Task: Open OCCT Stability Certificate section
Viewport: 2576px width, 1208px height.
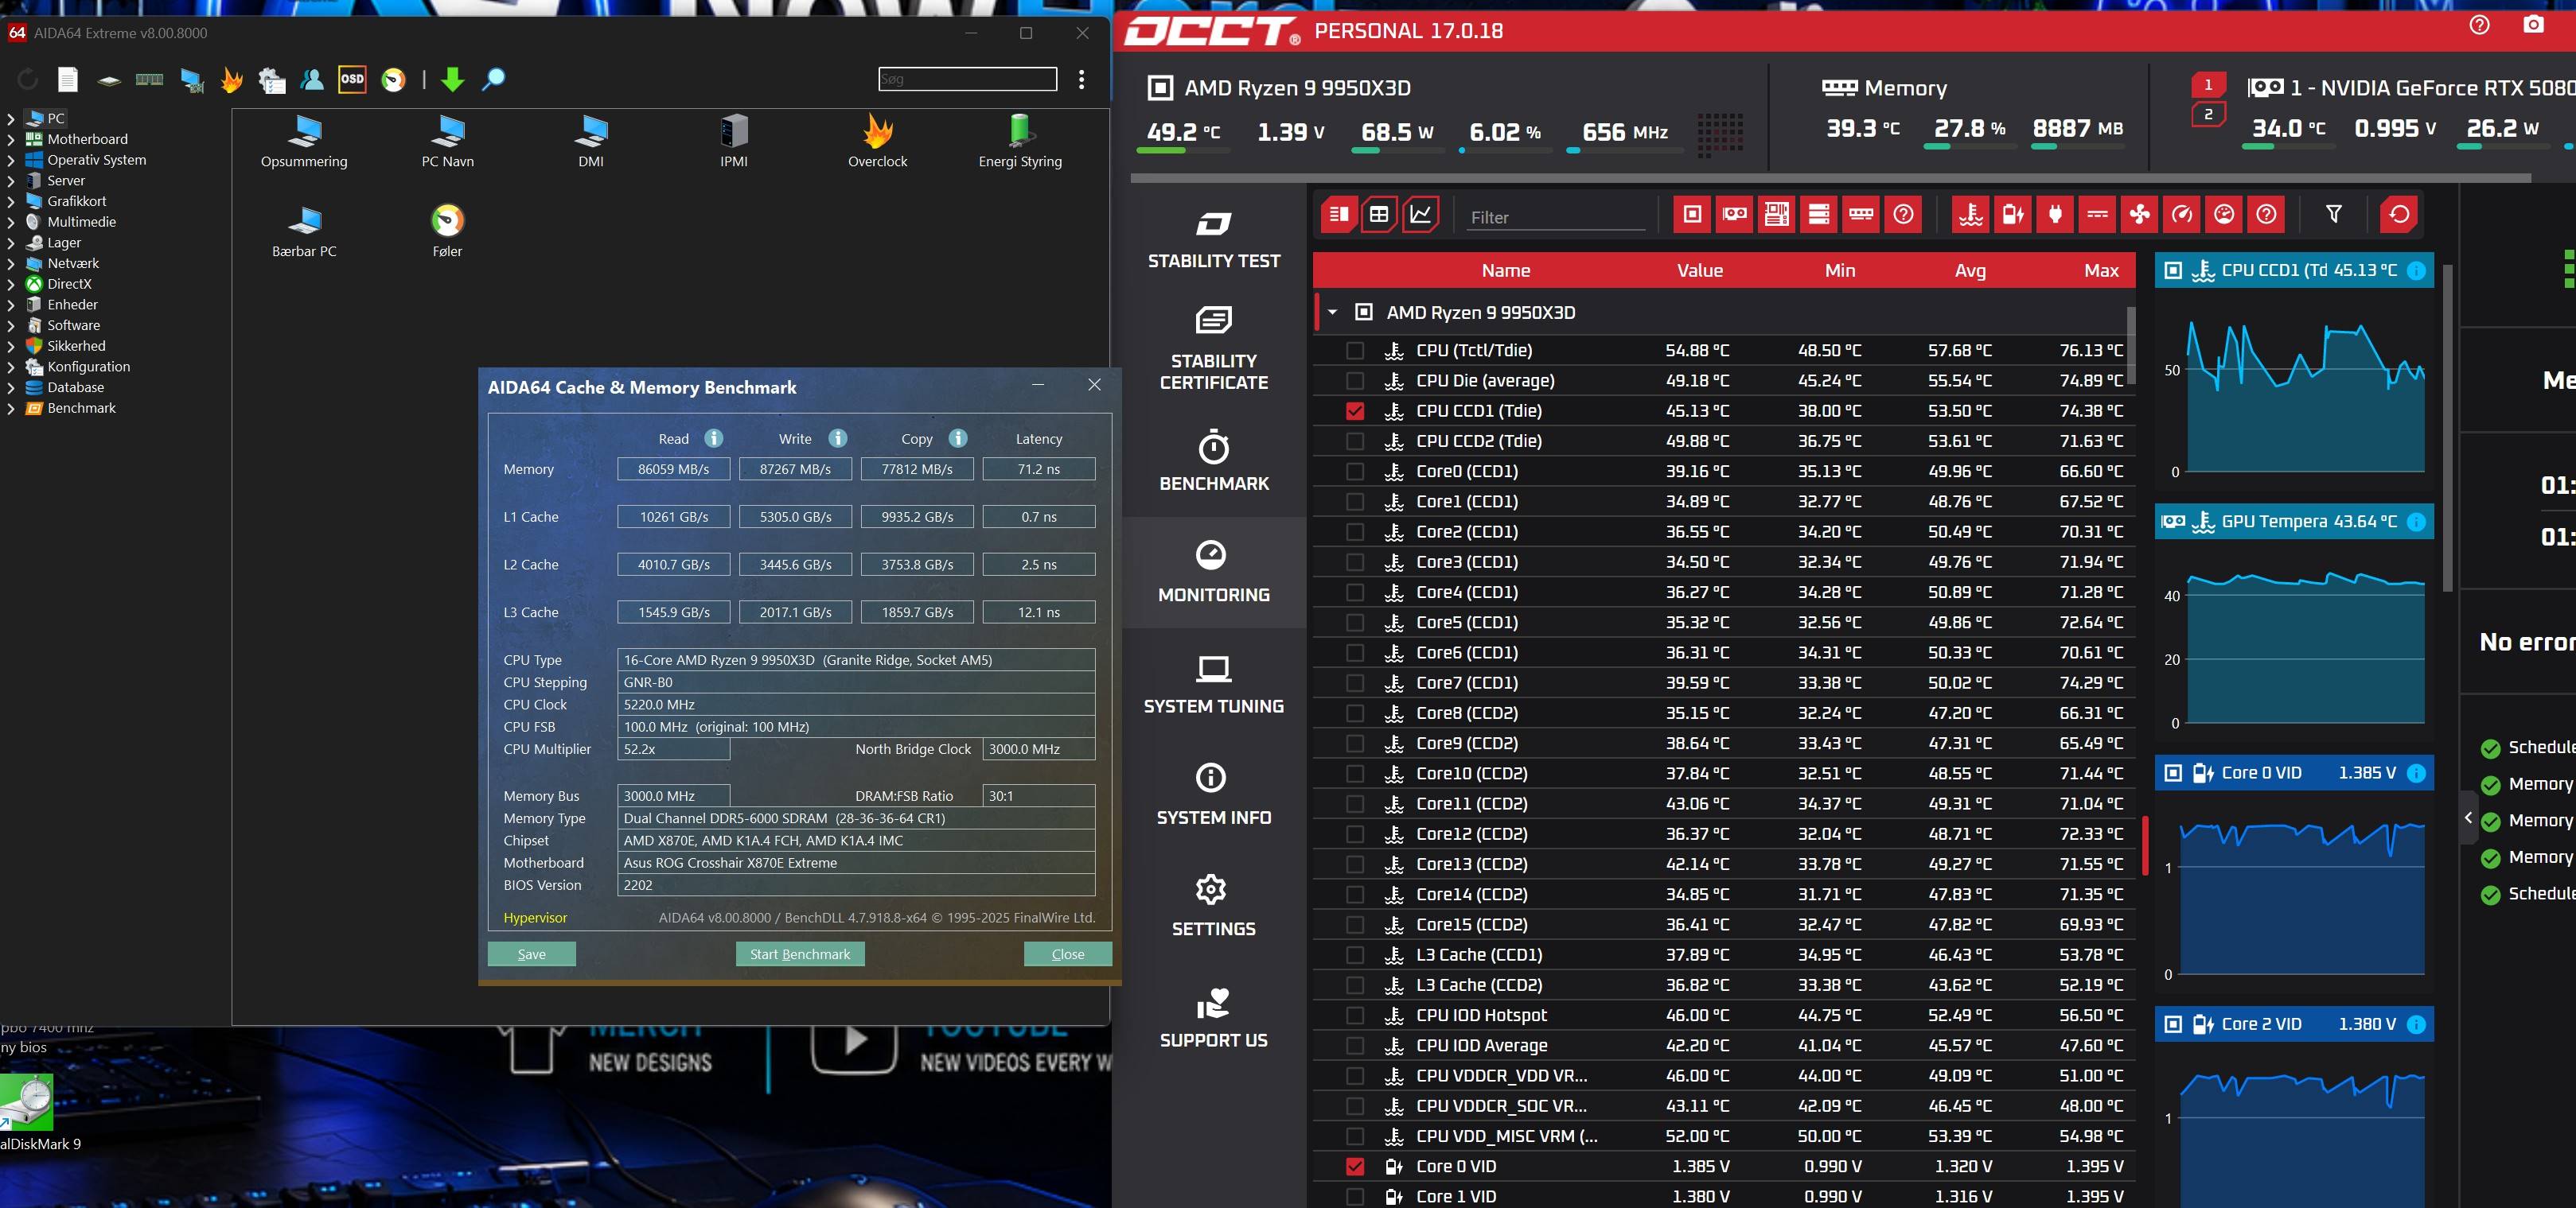Action: pyautogui.click(x=1214, y=348)
